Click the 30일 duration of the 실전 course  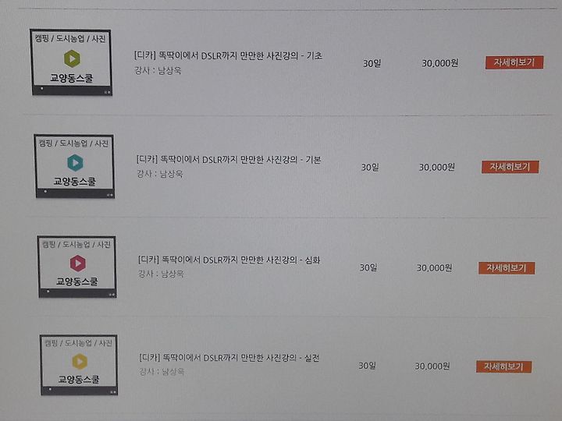tap(367, 366)
